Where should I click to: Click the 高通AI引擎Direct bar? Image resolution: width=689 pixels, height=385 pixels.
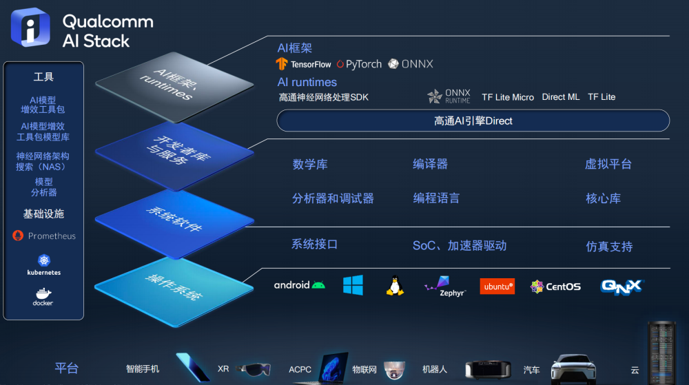473,121
